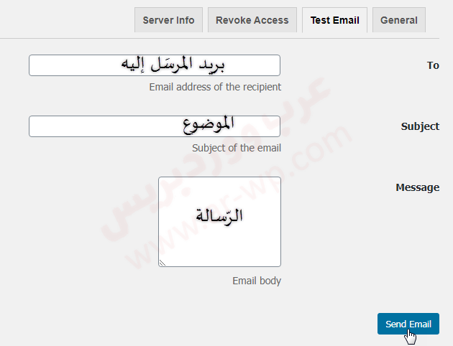Screen dimensions: 453x346
Task: Grab the Message box resize handle
Action: point(163,263)
